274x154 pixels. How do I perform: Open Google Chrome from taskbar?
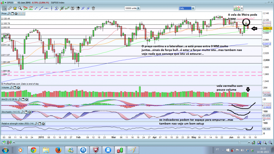[33, 150]
